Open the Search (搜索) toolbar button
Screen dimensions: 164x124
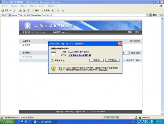click(x=35, y=10)
